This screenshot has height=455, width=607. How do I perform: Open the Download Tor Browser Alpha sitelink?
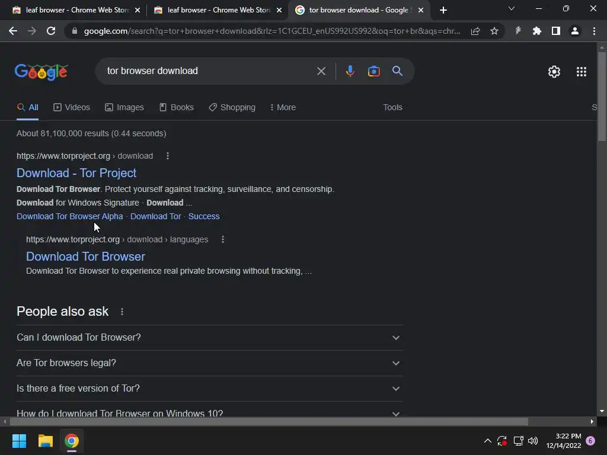[70, 216]
